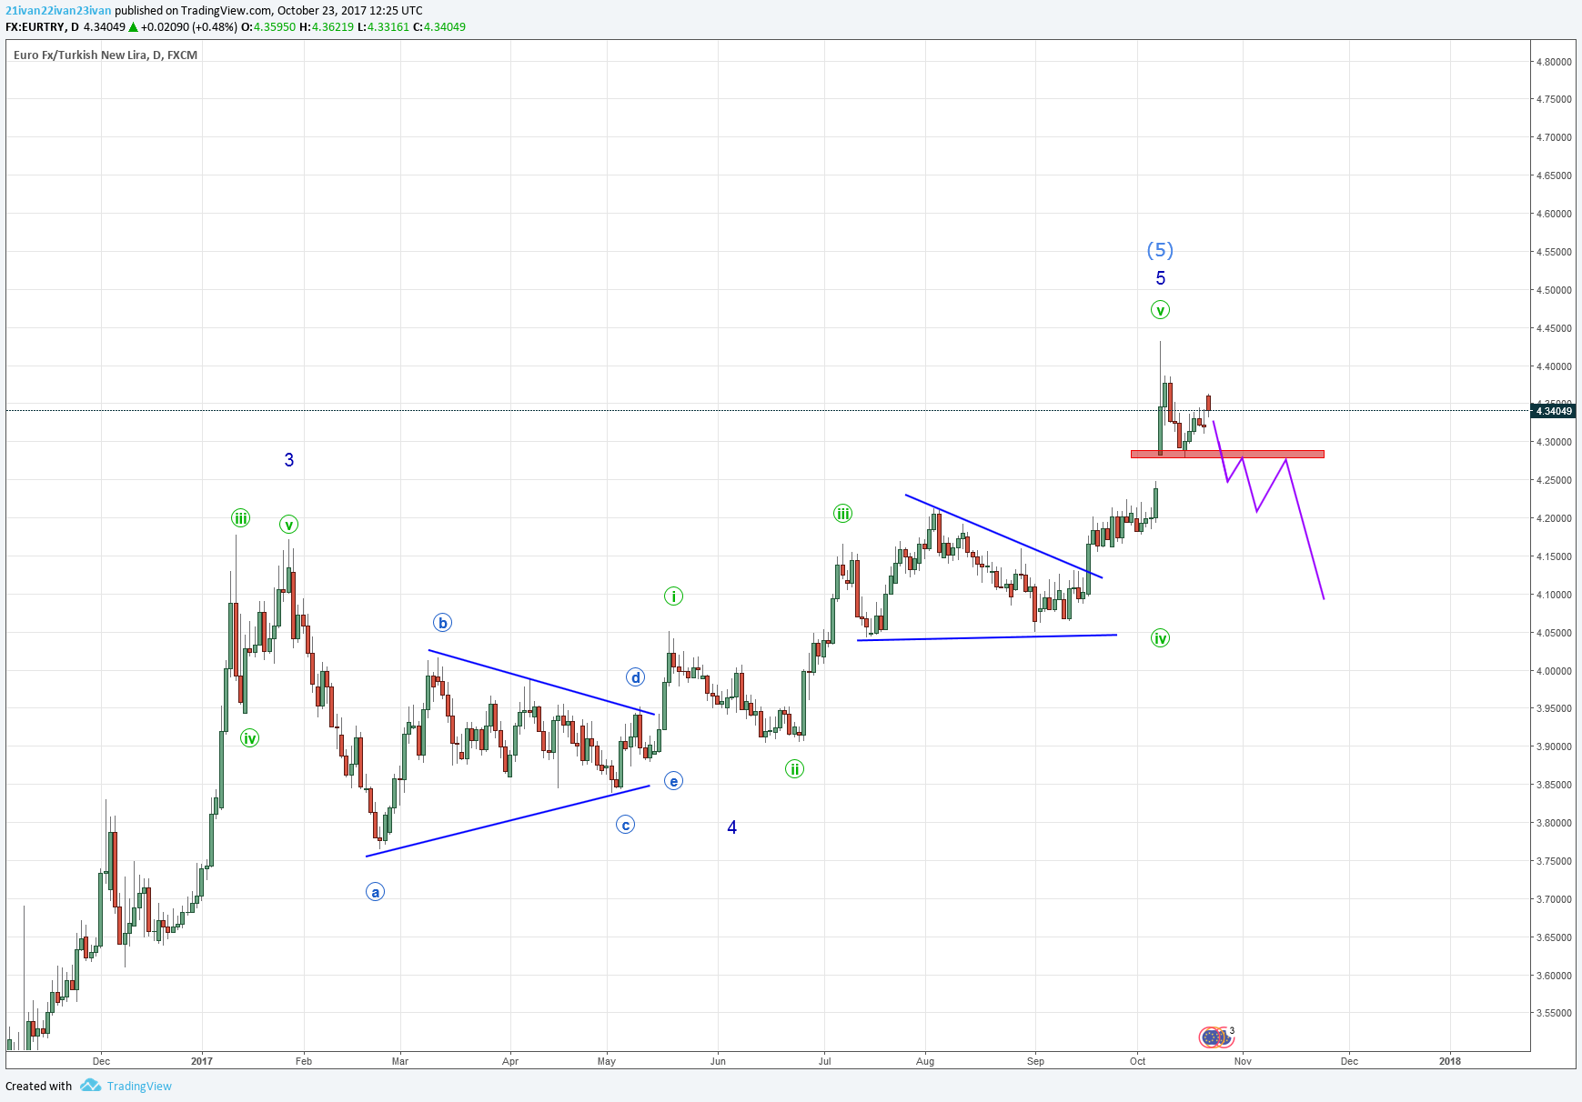Click the 4.50000 price axis label

pos(1553,290)
